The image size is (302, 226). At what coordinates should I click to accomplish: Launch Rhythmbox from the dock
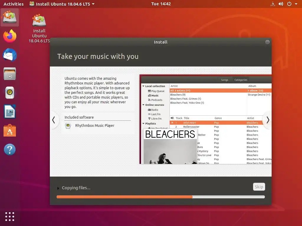(x=10, y=93)
